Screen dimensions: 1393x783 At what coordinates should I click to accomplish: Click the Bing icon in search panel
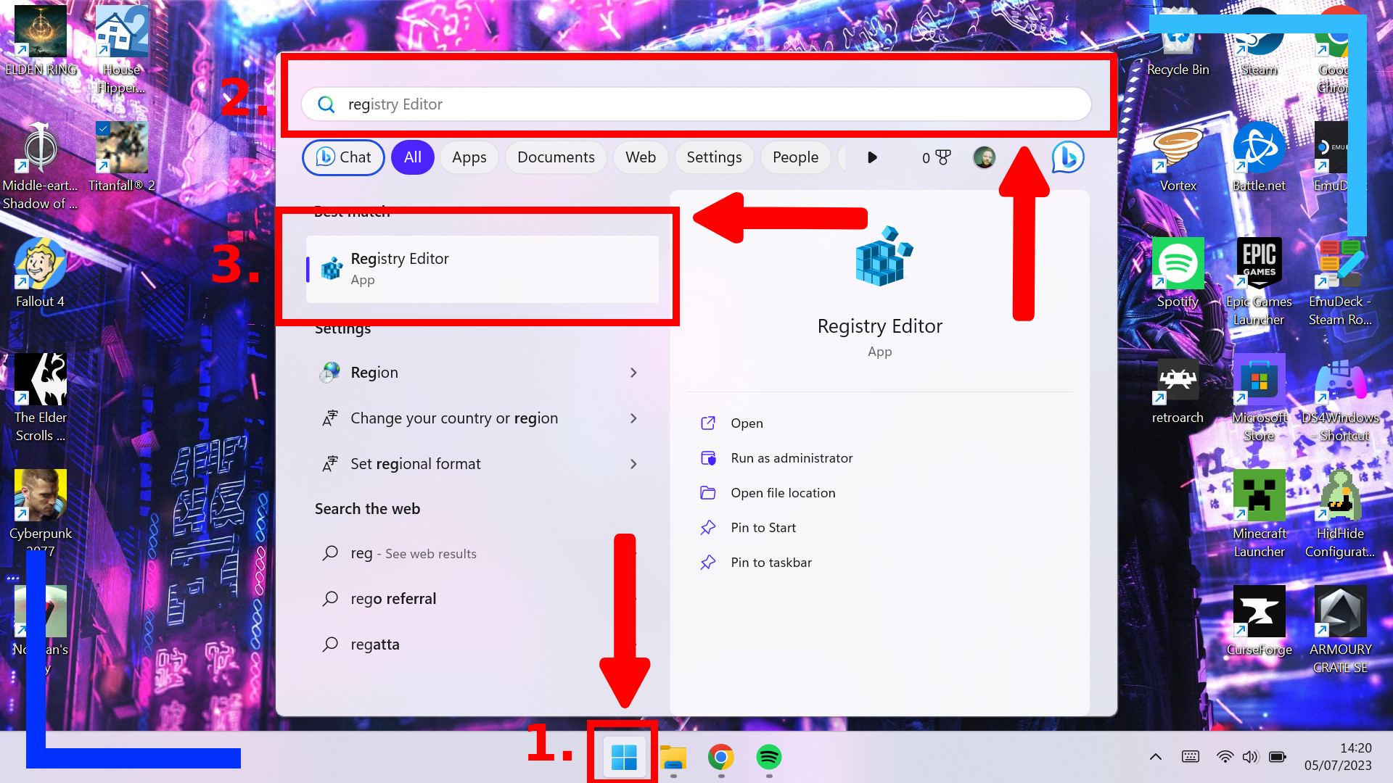[x=1067, y=157]
